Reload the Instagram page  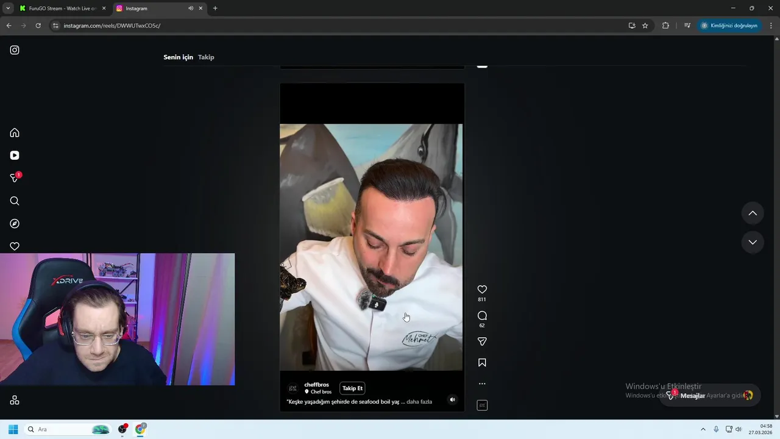[x=38, y=26]
